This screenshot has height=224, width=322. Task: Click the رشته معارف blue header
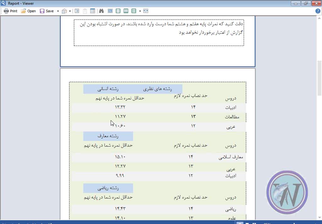pyautogui.click(x=108, y=136)
